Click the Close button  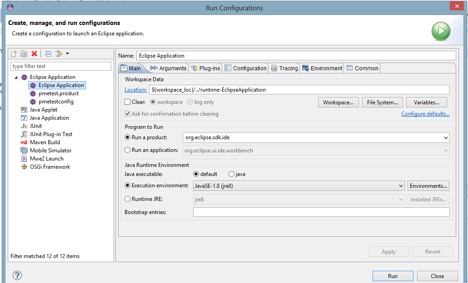click(x=437, y=276)
